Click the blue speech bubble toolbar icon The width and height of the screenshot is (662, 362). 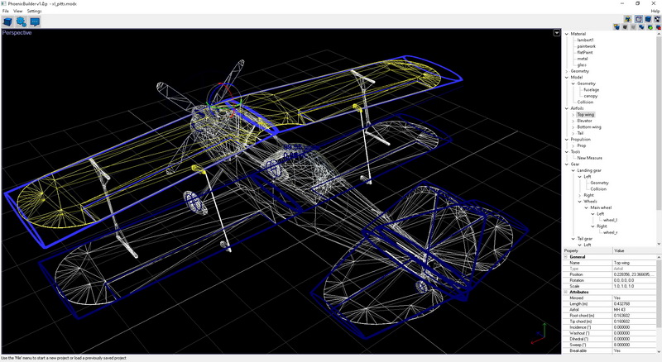pos(35,22)
